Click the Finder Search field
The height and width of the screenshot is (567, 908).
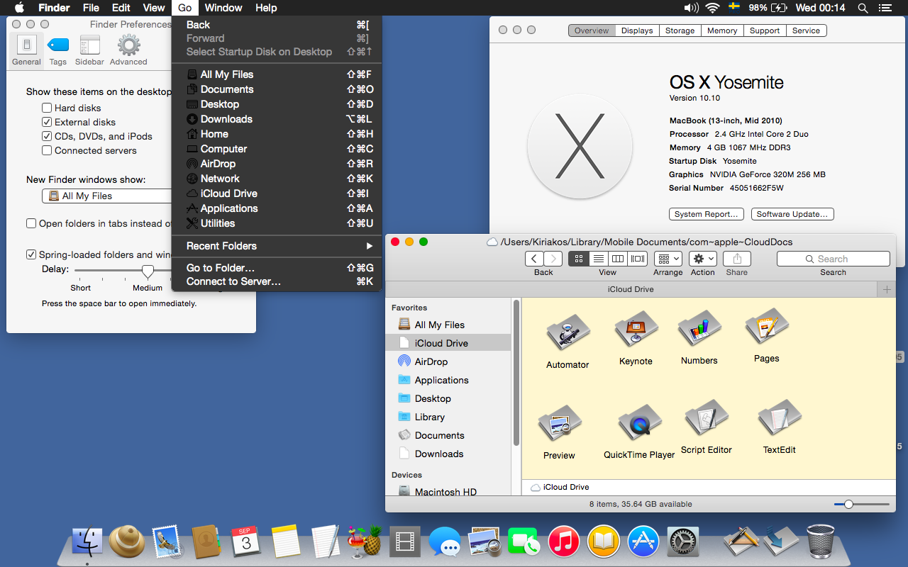click(x=834, y=259)
